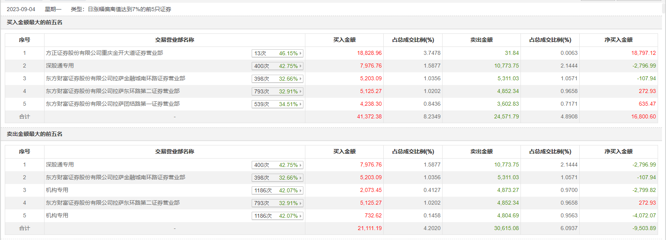Screen dimensions: 666x240
Task: Click the 1186次 arrow in sell table row 3
Action: pos(301,190)
